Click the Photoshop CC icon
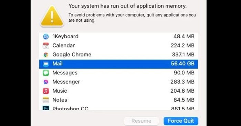The width and height of the screenshot is (241, 126). tap(46, 108)
